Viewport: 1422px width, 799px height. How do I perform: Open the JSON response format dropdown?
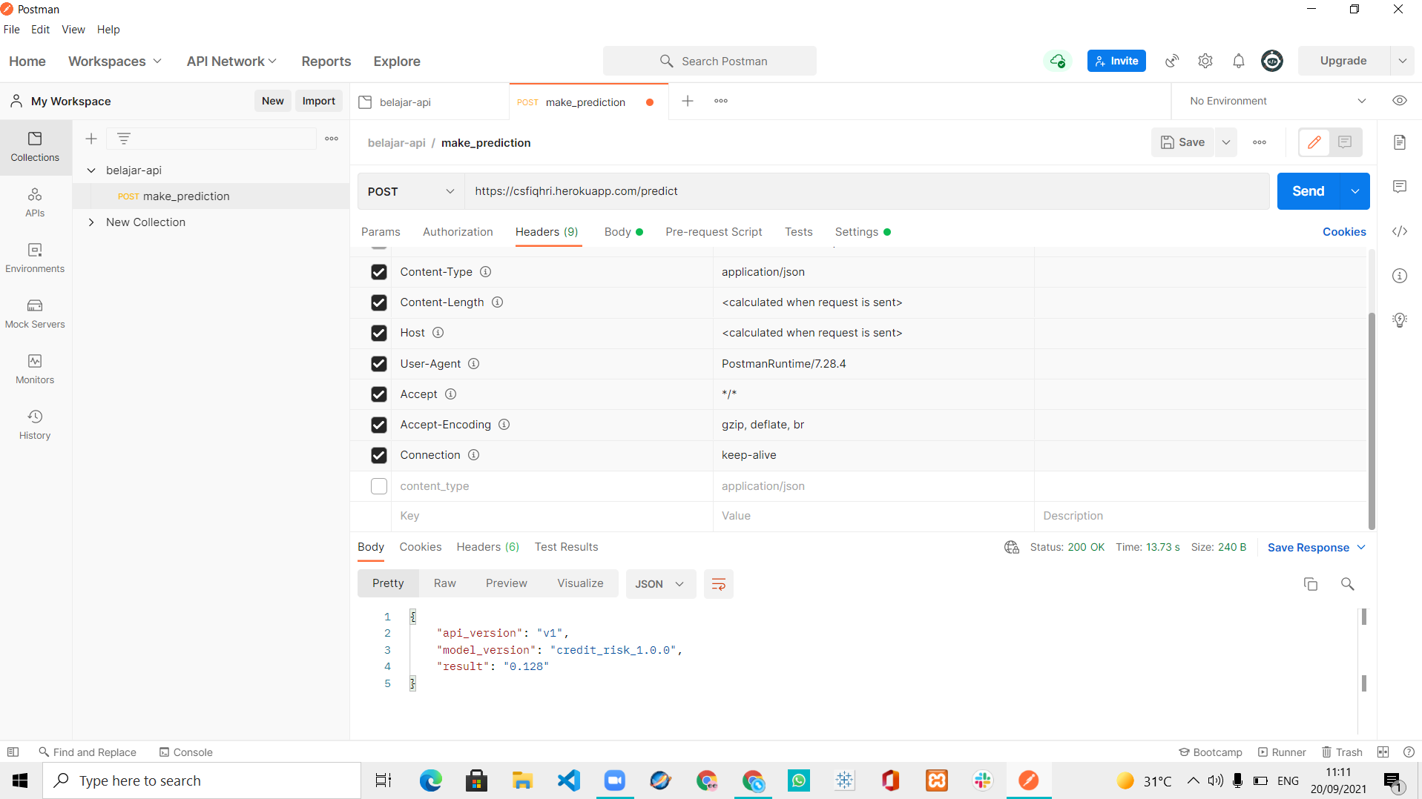[x=660, y=584]
